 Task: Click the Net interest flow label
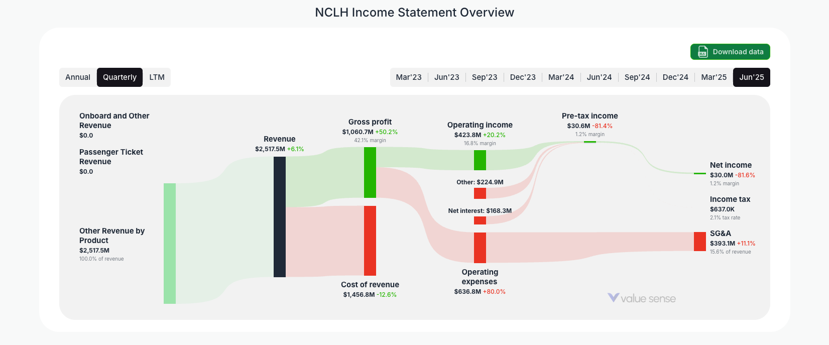pyautogui.click(x=480, y=210)
